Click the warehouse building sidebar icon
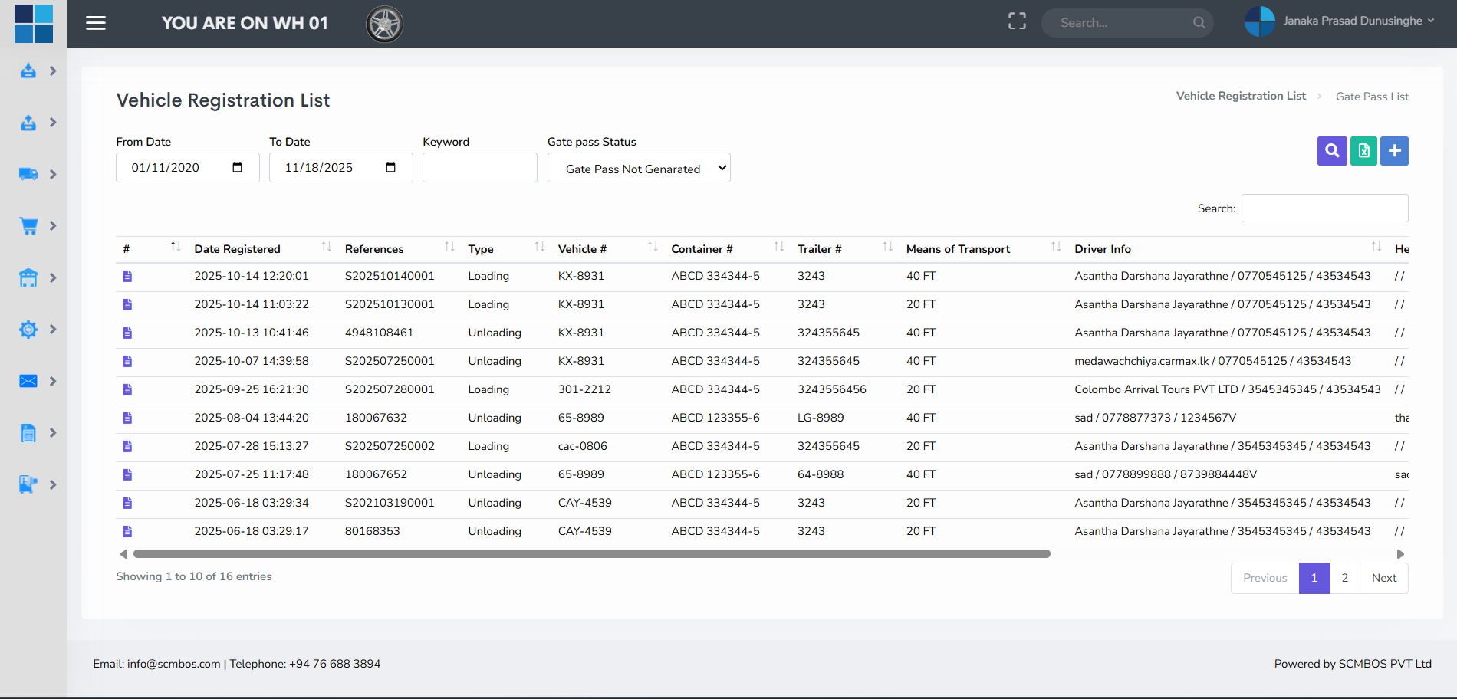Image resolution: width=1457 pixels, height=699 pixels. [x=28, y=277]
